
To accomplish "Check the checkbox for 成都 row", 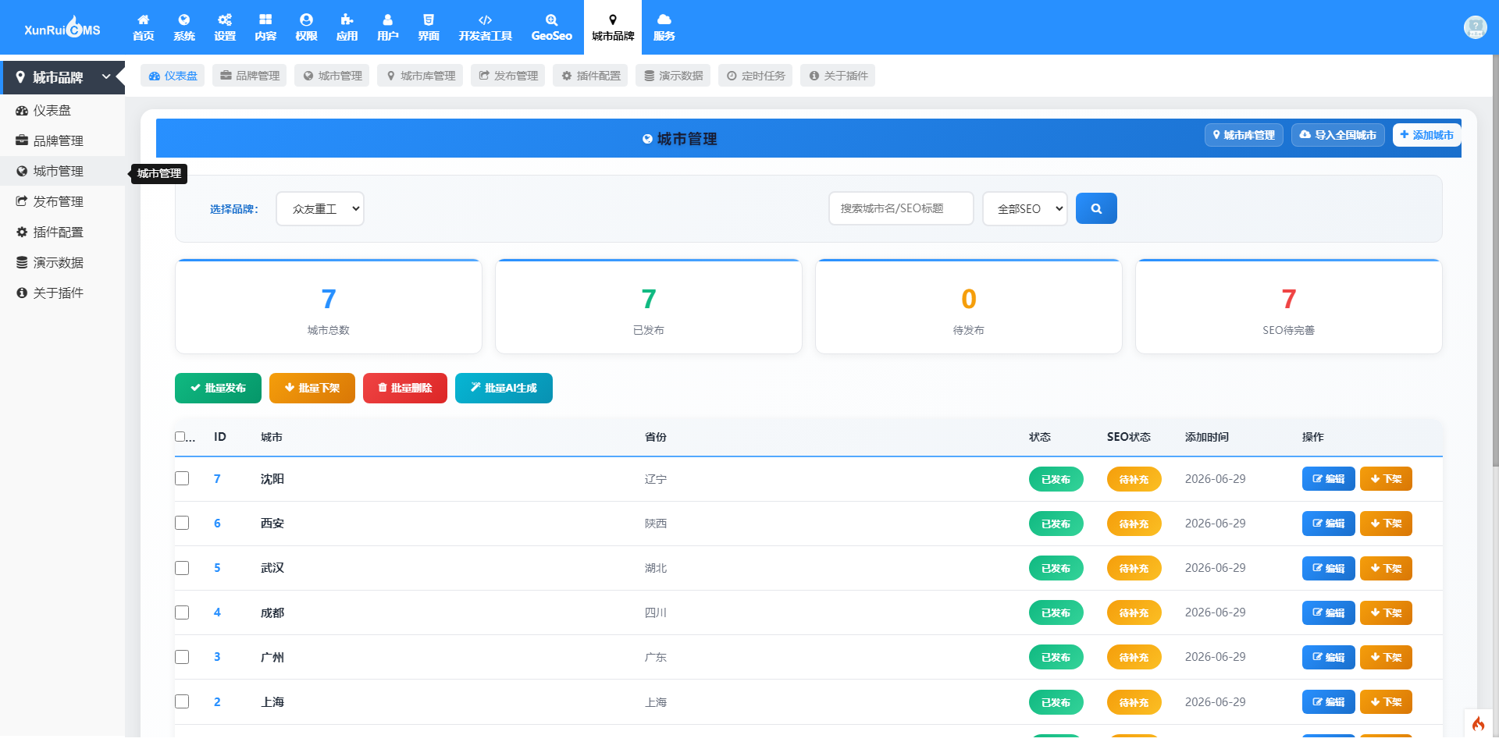I will [182, 612].
